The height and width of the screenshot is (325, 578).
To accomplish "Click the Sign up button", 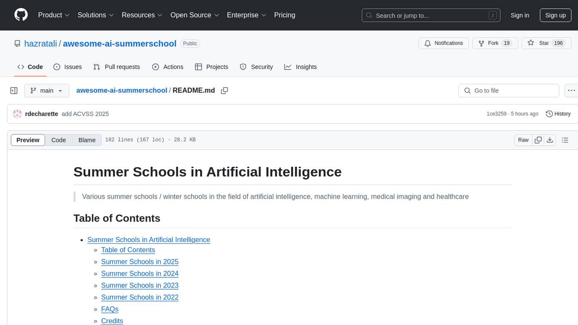I will tap(555, 15).
